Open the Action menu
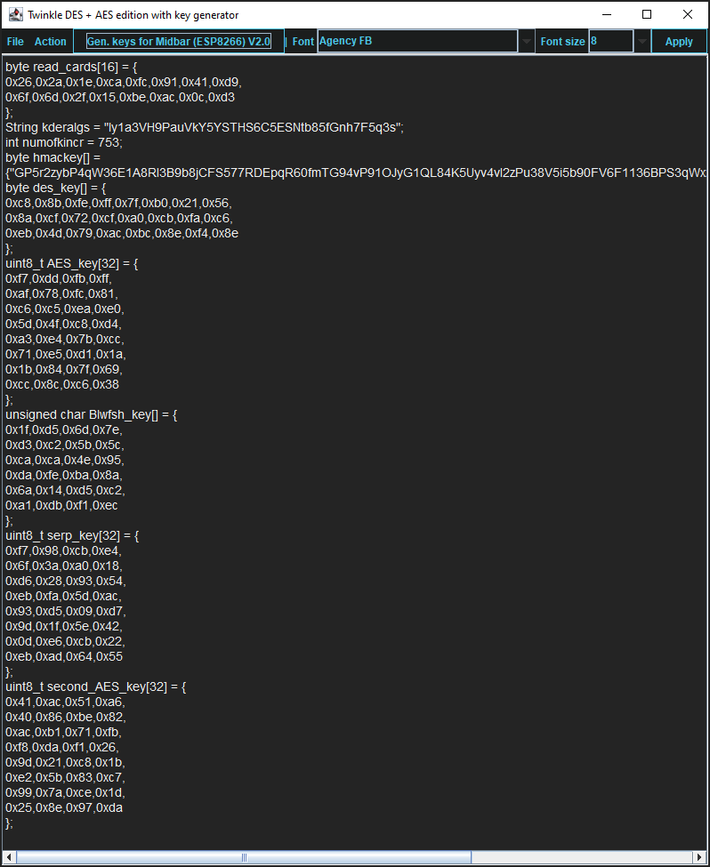The width and height of the screenshot is (710, 867). (x=51, y=41)
